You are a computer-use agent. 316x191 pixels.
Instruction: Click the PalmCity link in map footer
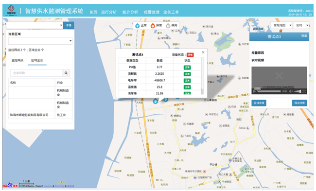coord(59,186)
